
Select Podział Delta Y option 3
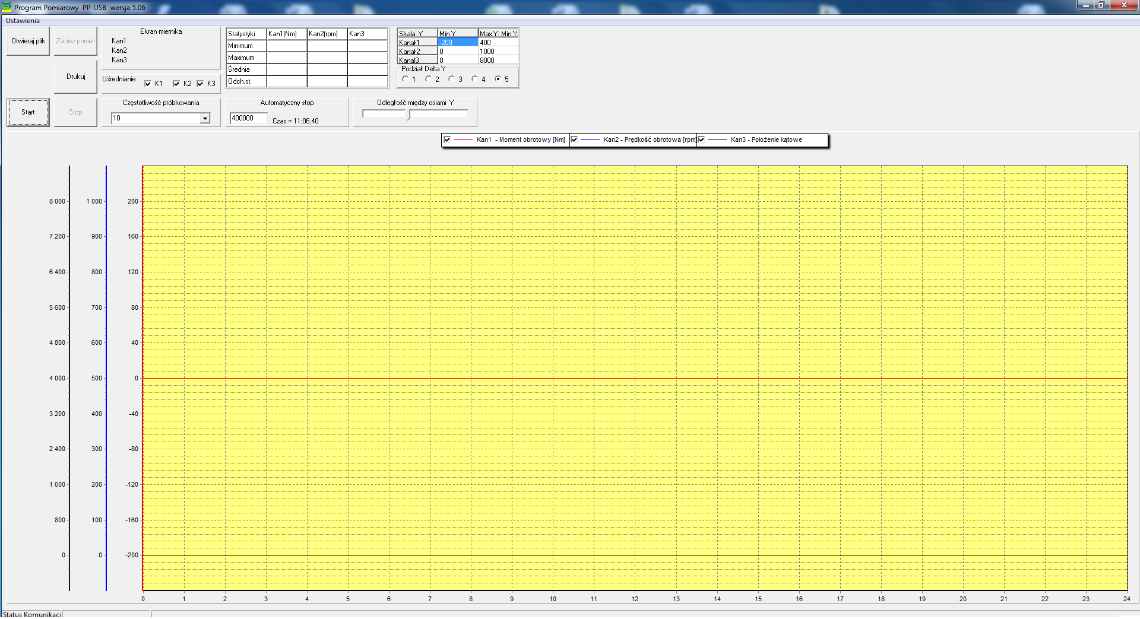click(x=452, y=79)
